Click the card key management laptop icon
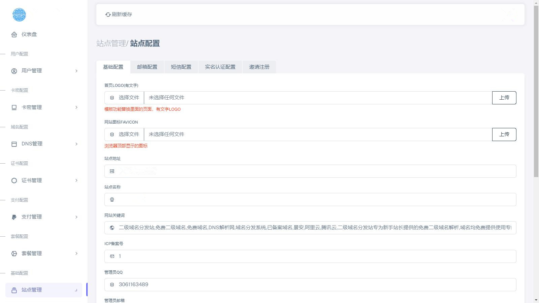539x303 pixels. [14, 107]
